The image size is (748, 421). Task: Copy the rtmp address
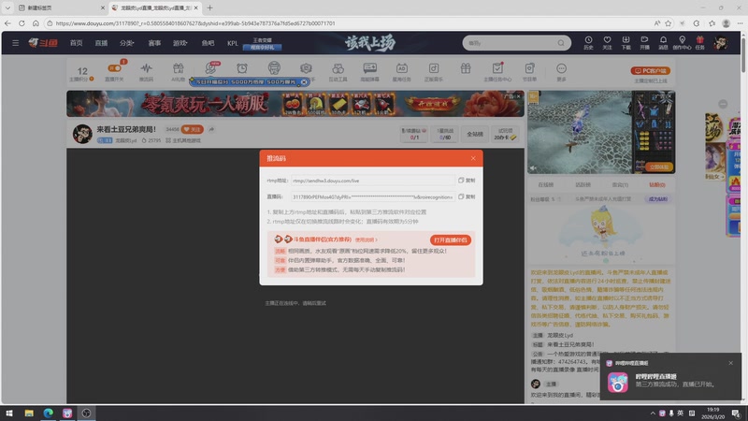click(467, 181)
